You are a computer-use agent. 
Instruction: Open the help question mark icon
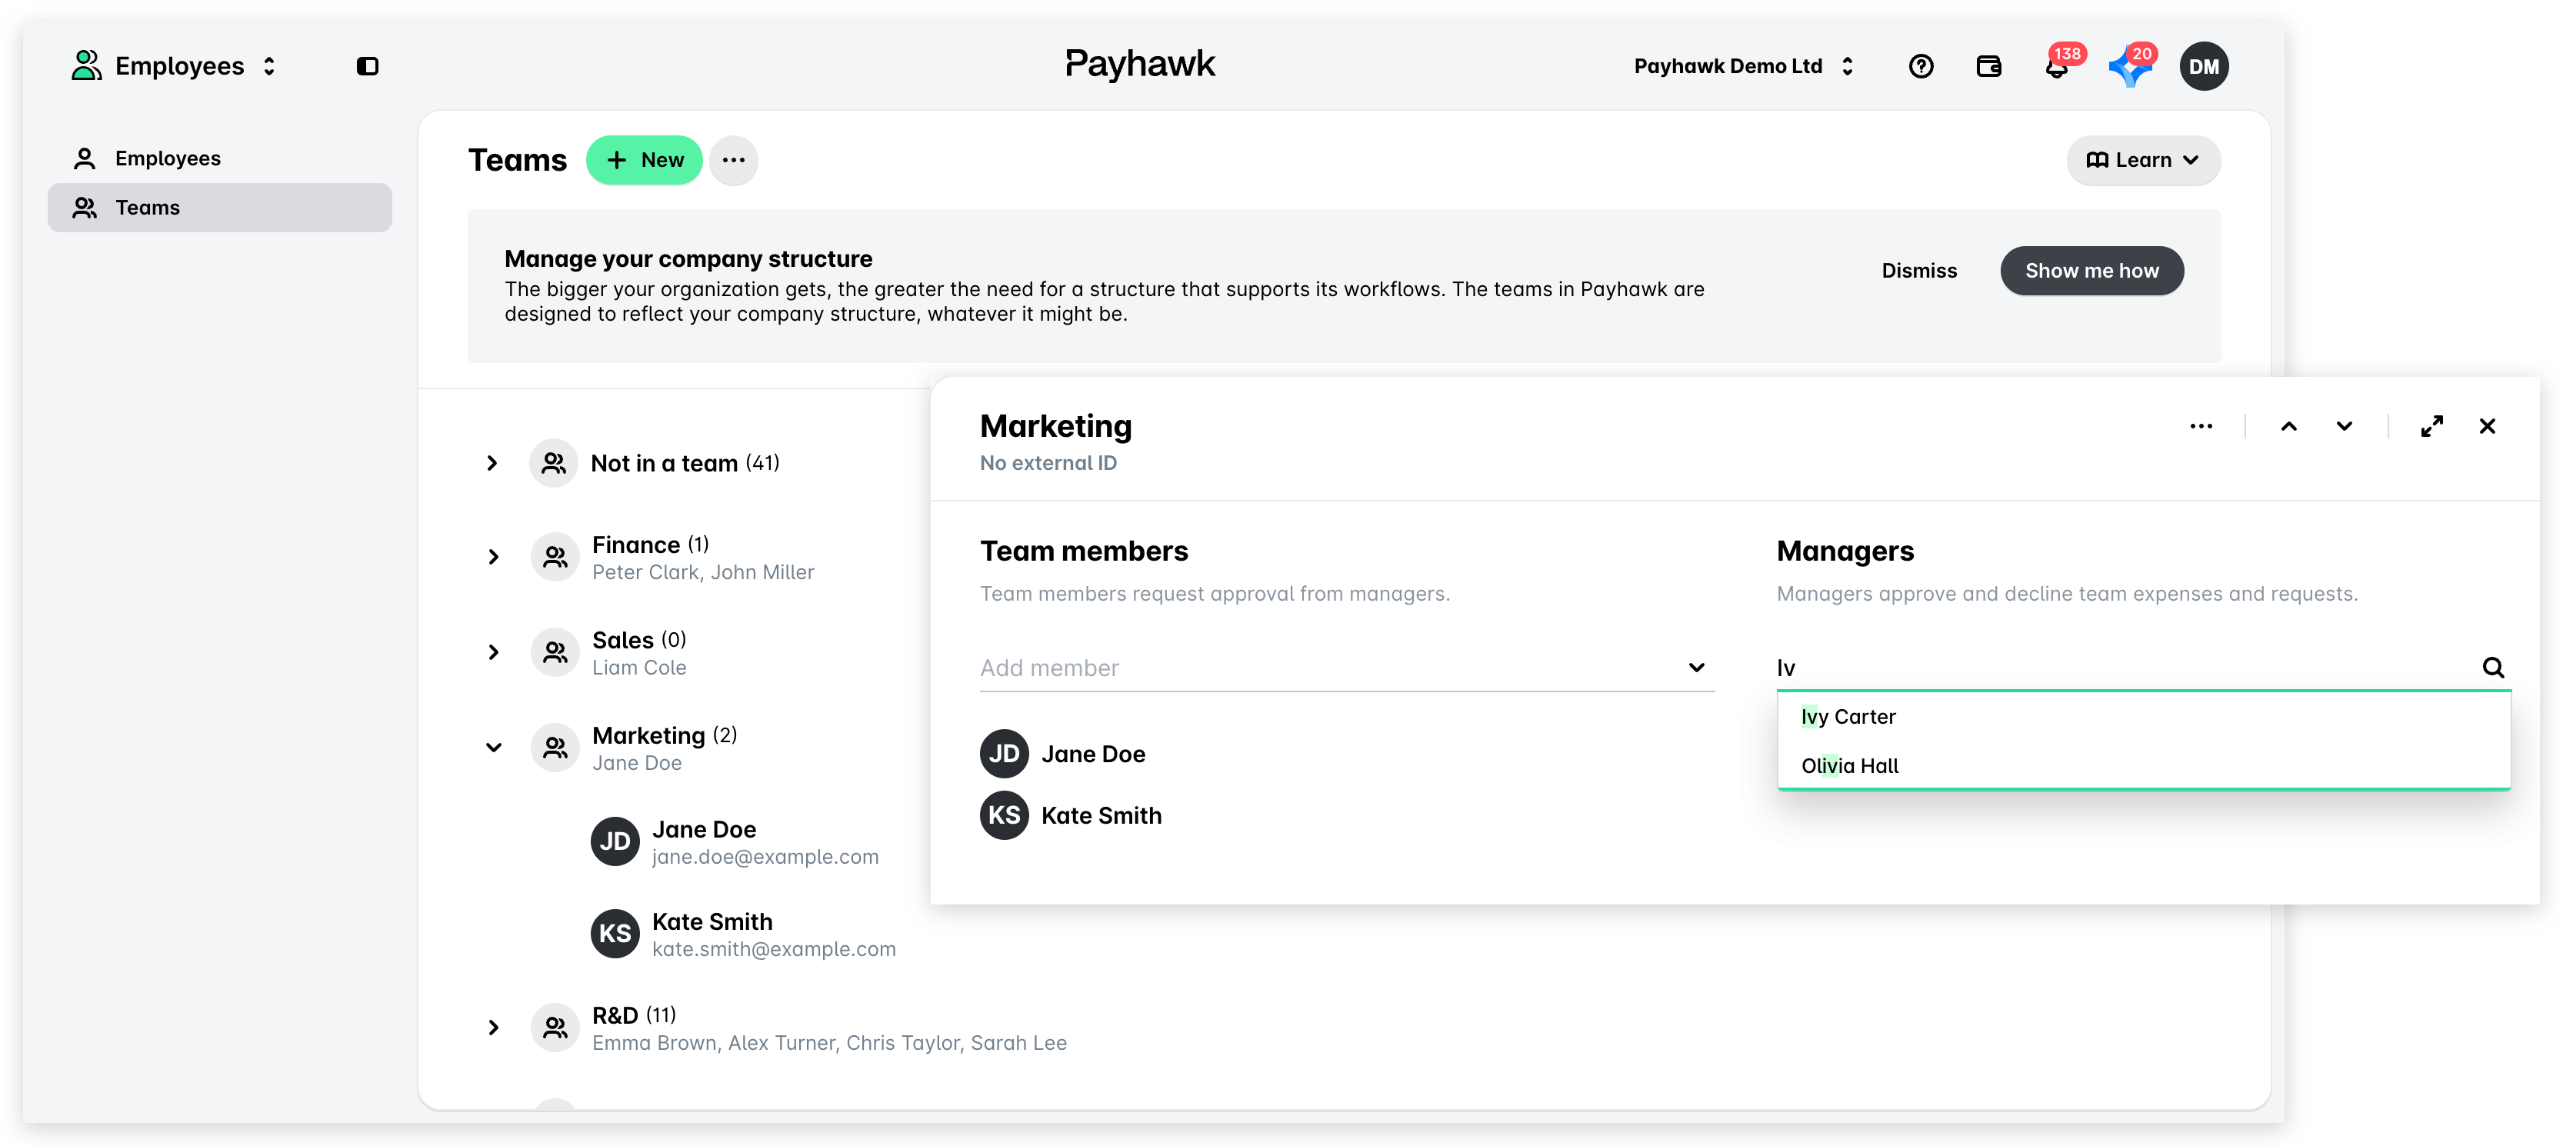[x=1921, y=67]
